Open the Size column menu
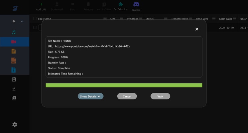Viewport: 248px width, 133px height. pyautogui.click(x=121, y=19)
